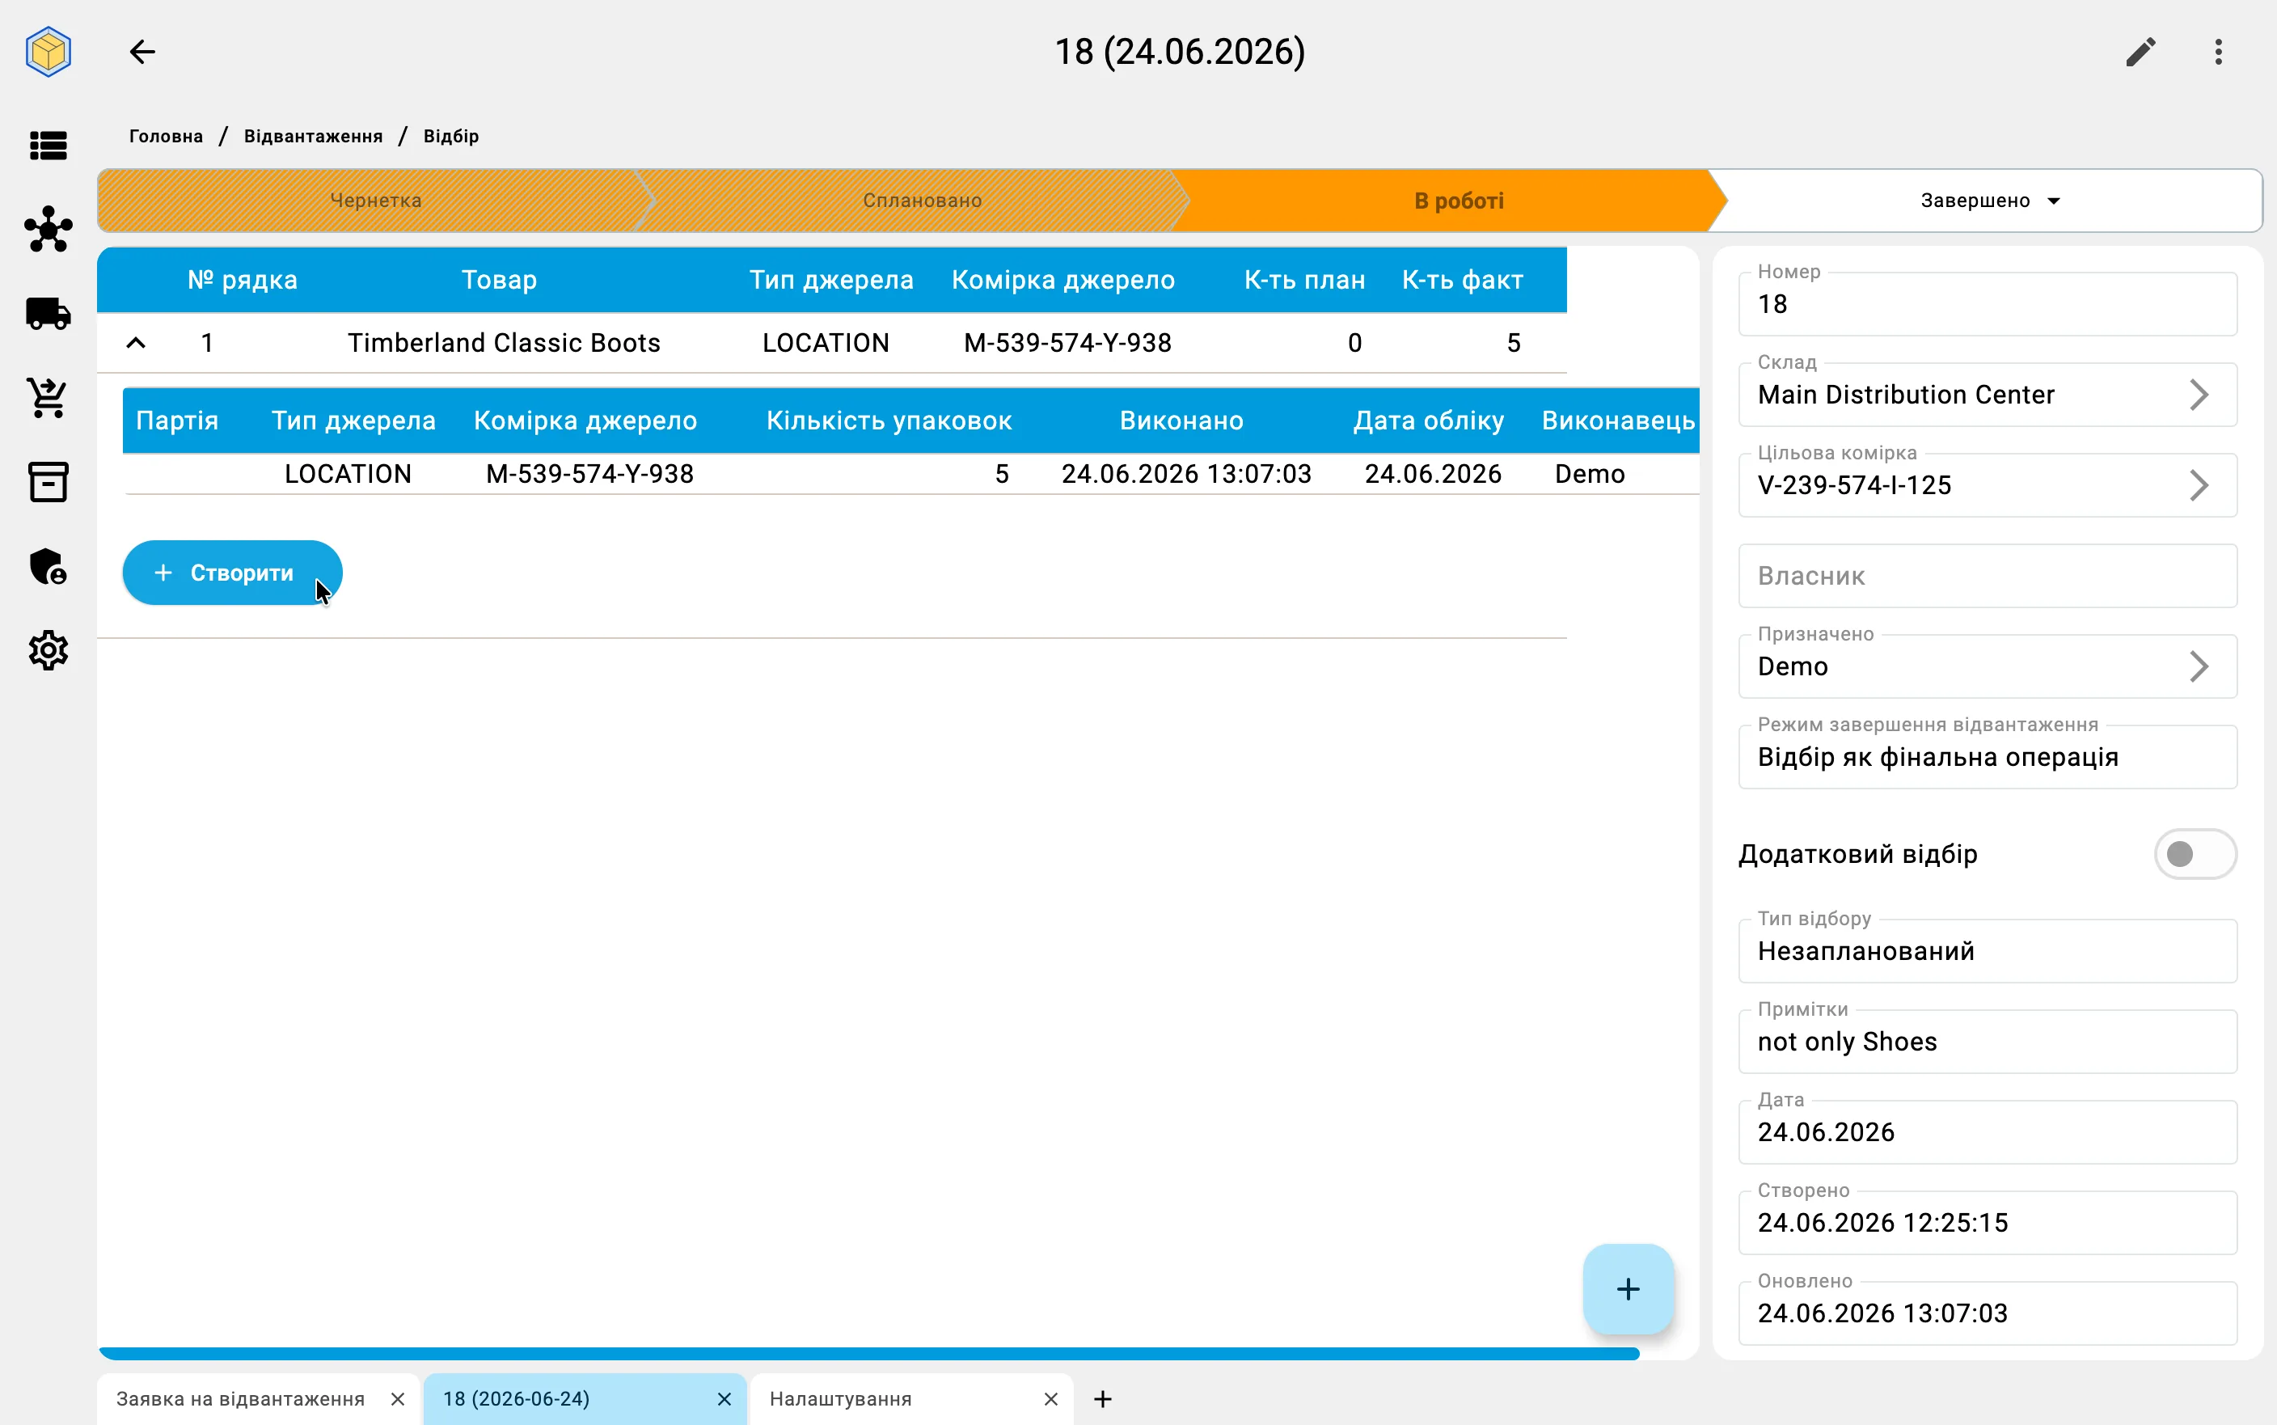This screenshot has height=1425, width=2277.
Task: Click the Товар column header
Action: coord(498,280)
